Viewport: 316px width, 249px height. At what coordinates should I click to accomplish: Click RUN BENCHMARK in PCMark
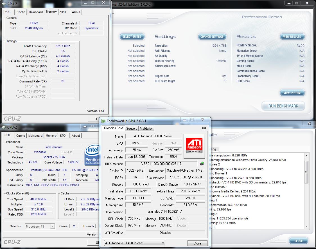point(283,106)
